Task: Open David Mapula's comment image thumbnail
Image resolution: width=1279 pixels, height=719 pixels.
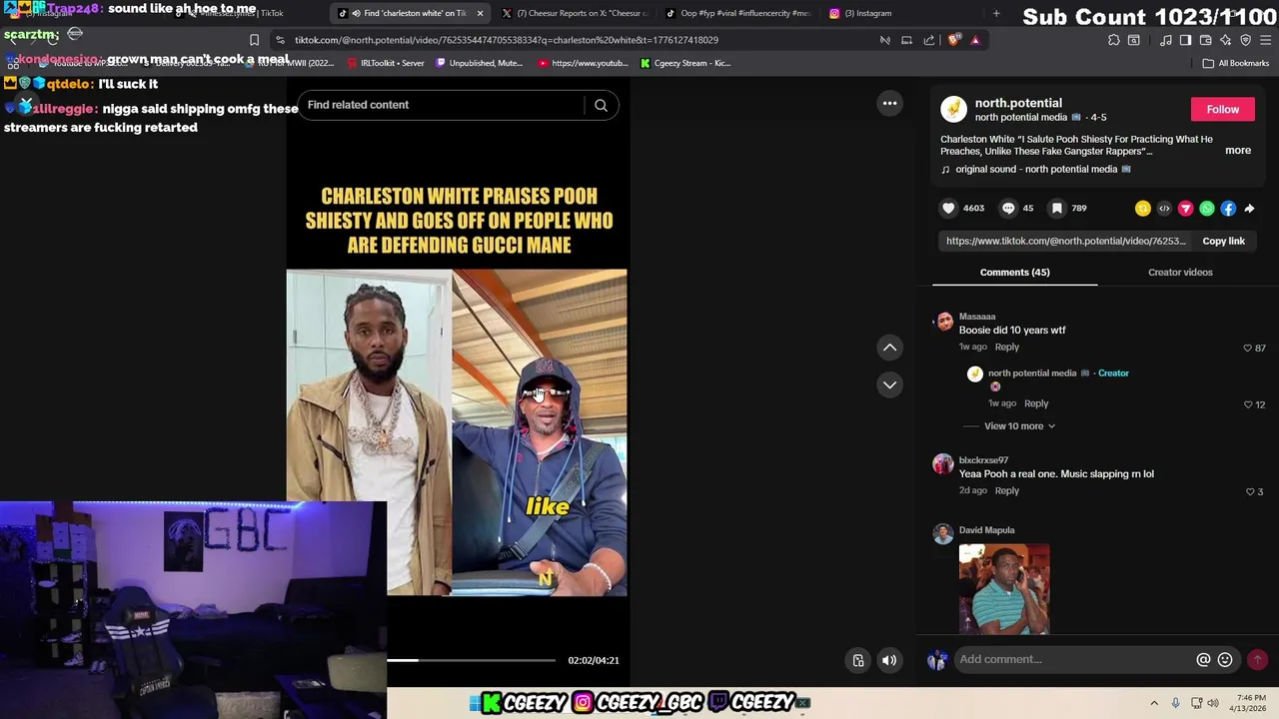Action: 1004,588
